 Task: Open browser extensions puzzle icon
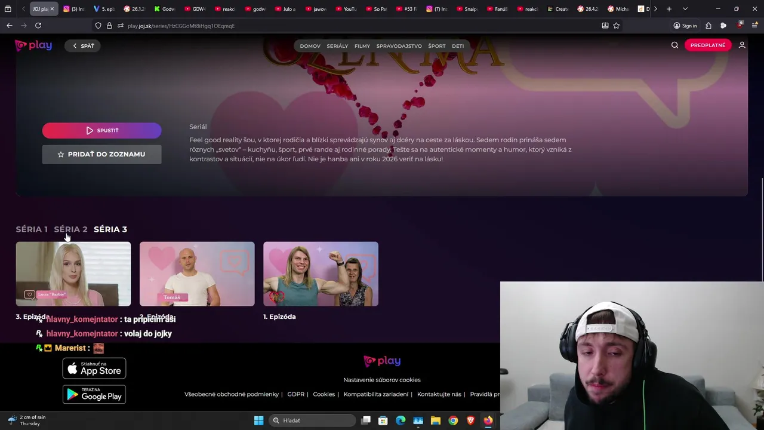[708, 26]
